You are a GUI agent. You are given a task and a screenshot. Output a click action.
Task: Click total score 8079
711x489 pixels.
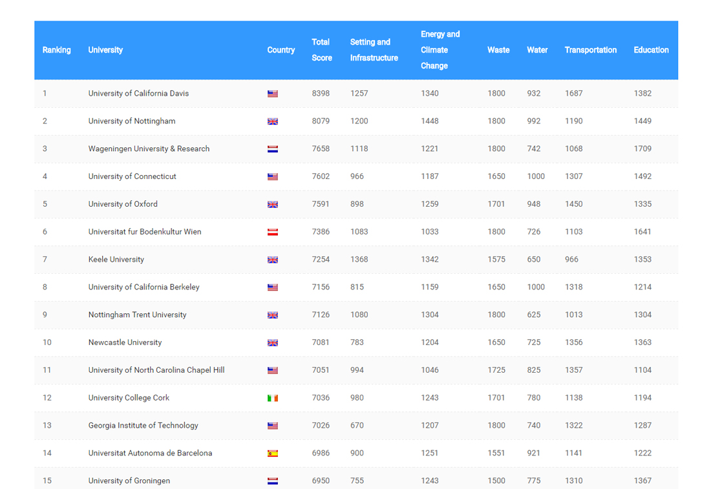(321, 121)
